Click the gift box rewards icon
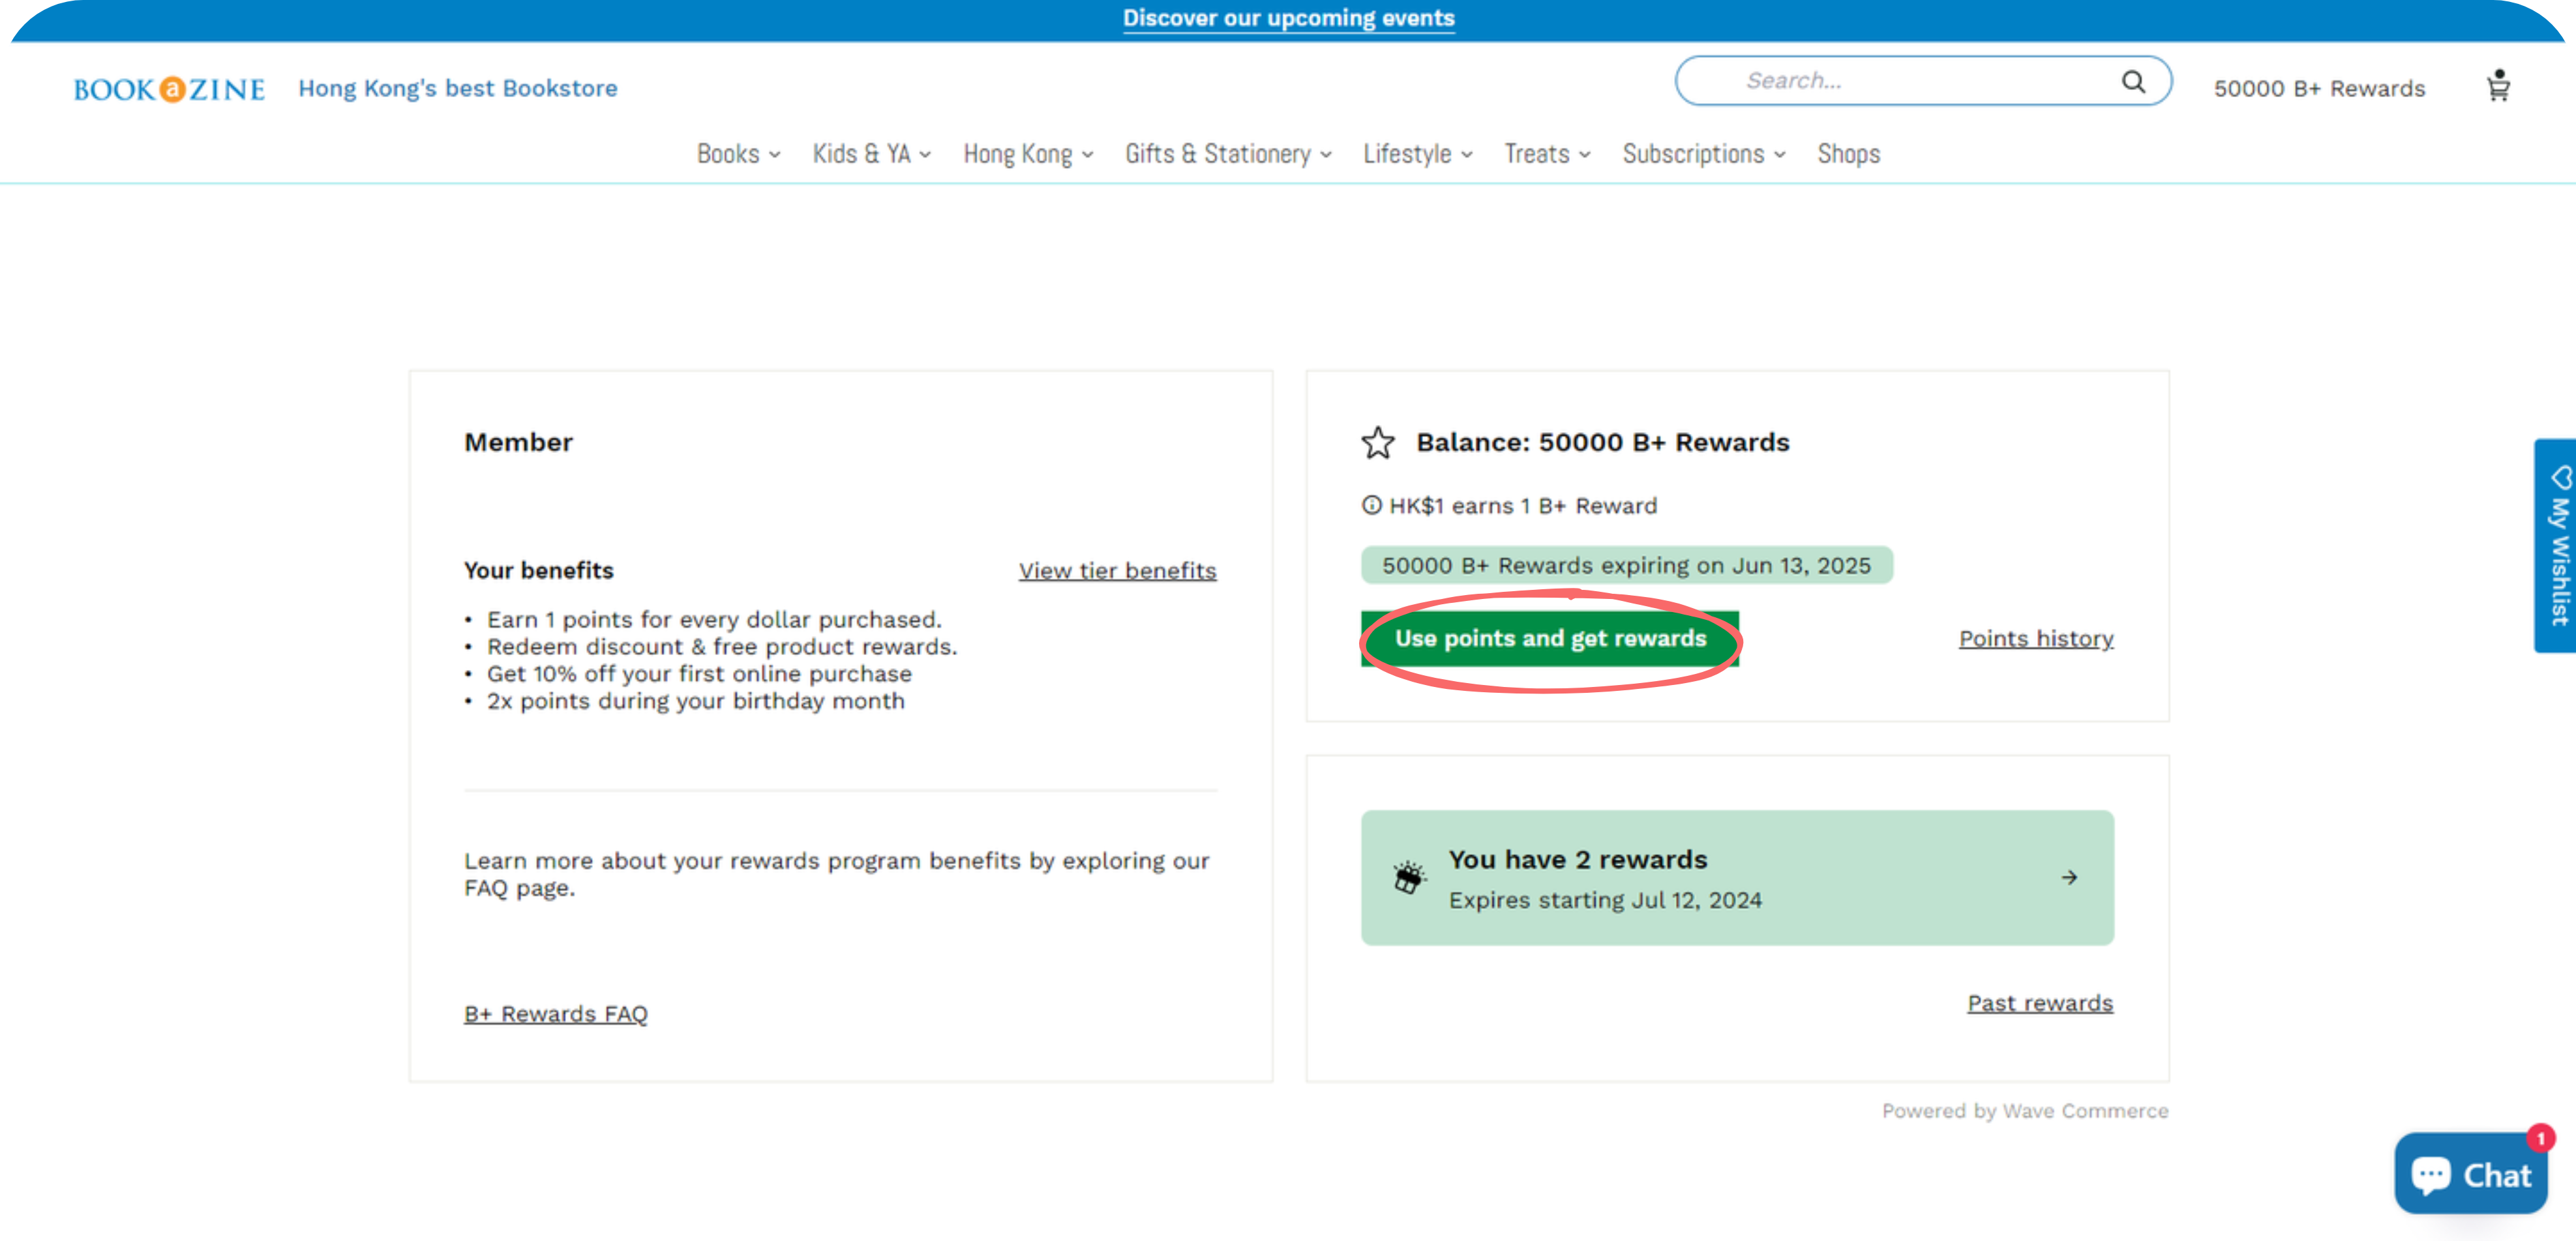The width and height of the screenshot is (2576, 1241). click(1409, 877)
